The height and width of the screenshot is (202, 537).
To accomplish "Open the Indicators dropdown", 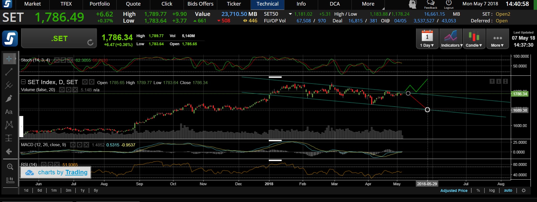I will tap(451, 39).
